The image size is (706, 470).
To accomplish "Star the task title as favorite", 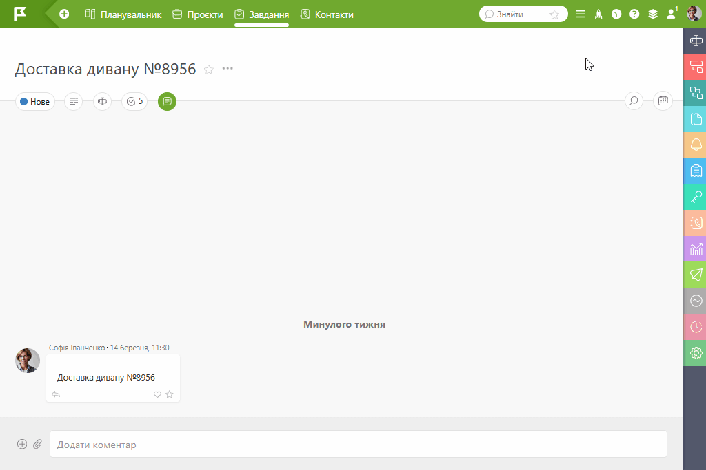I will click(209, 70).
